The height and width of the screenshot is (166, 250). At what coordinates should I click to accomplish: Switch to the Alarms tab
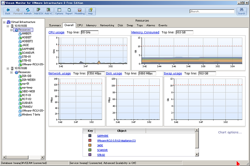coord(150,25)
